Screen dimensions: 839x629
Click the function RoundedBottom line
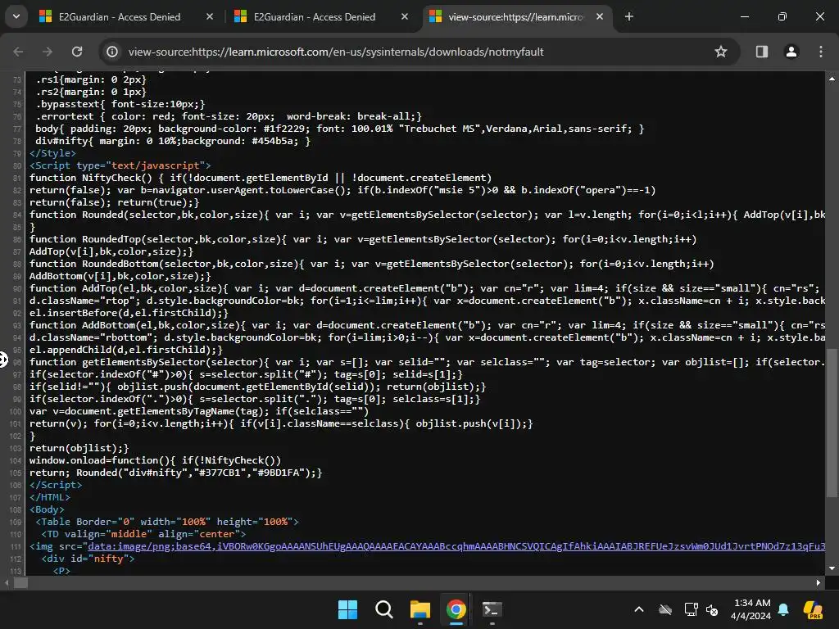tap(372, 264)
